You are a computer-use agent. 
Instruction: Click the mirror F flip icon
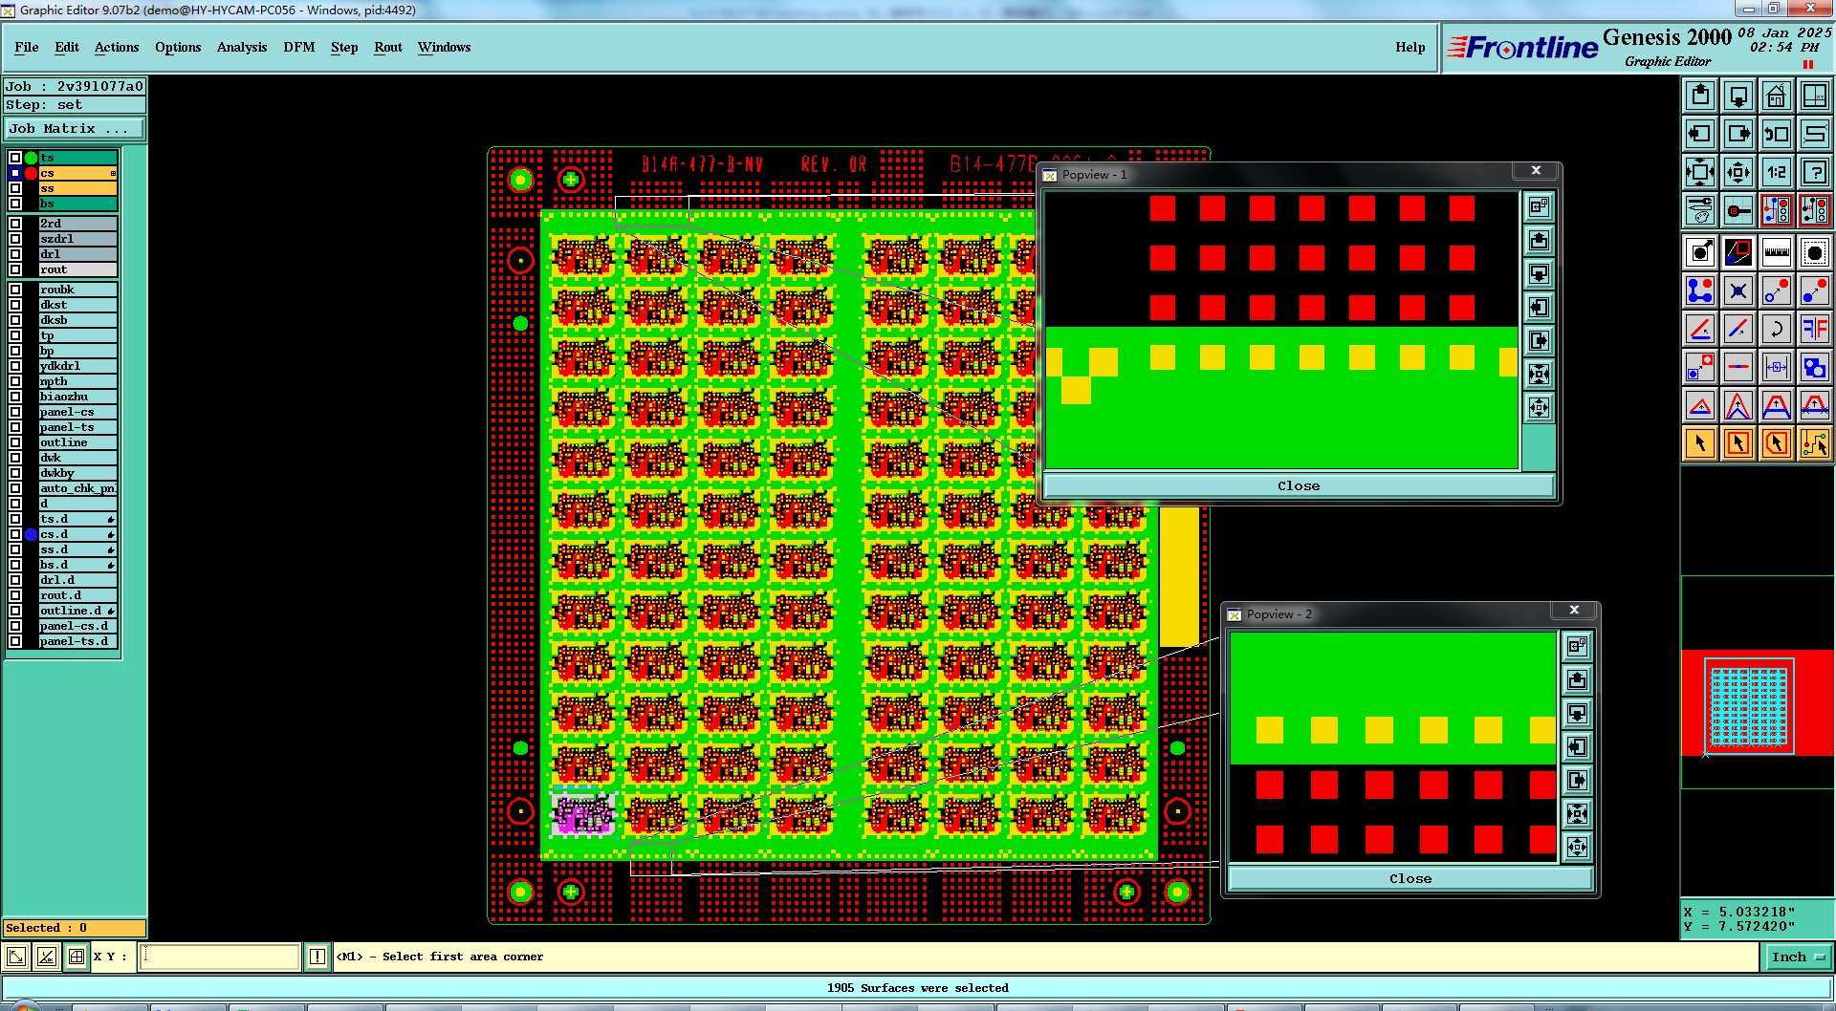[1815, 329]
